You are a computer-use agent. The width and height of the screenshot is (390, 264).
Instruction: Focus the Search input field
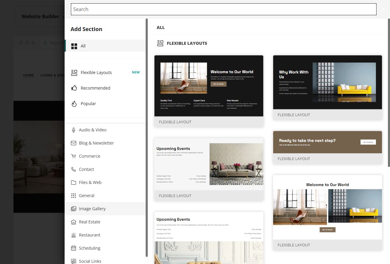click(223, 9)
